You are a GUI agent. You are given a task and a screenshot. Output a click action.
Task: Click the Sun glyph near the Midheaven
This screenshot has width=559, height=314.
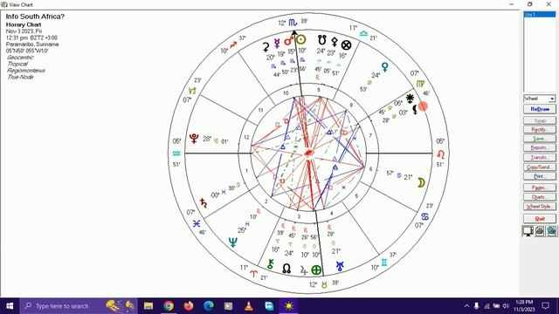pyautogui.click(x=300, y=39)
